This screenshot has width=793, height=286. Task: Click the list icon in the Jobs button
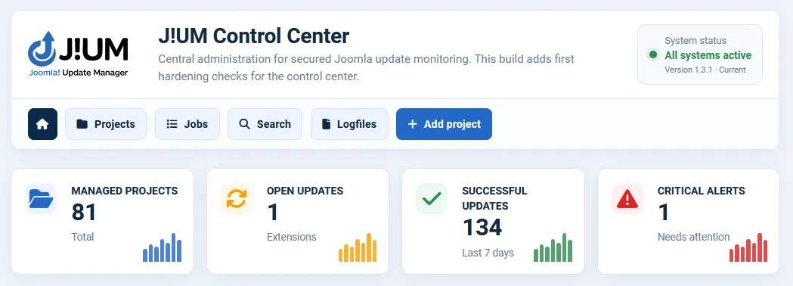[x=172, y=124]
